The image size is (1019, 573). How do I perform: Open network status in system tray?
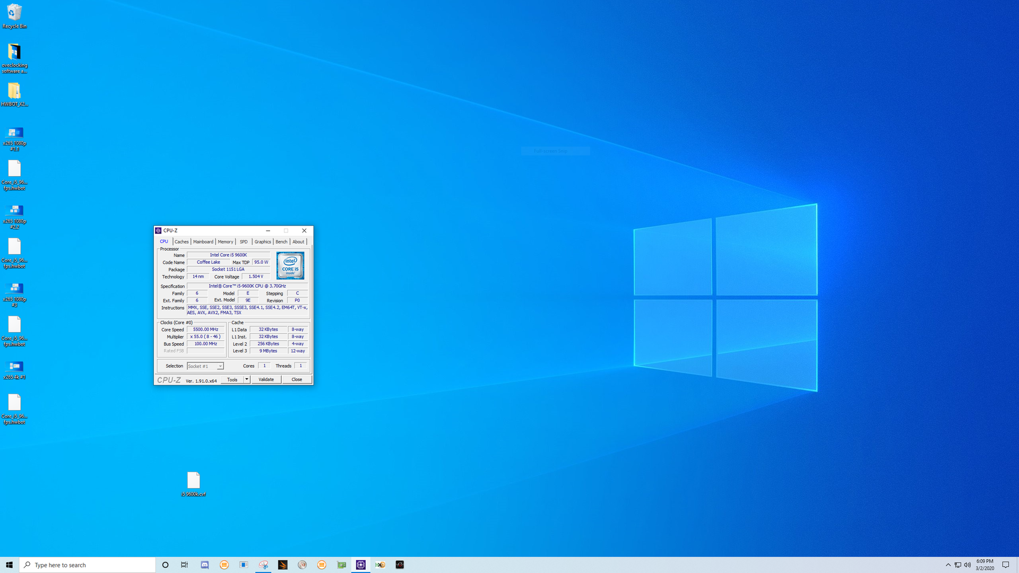tap(957, 565)
